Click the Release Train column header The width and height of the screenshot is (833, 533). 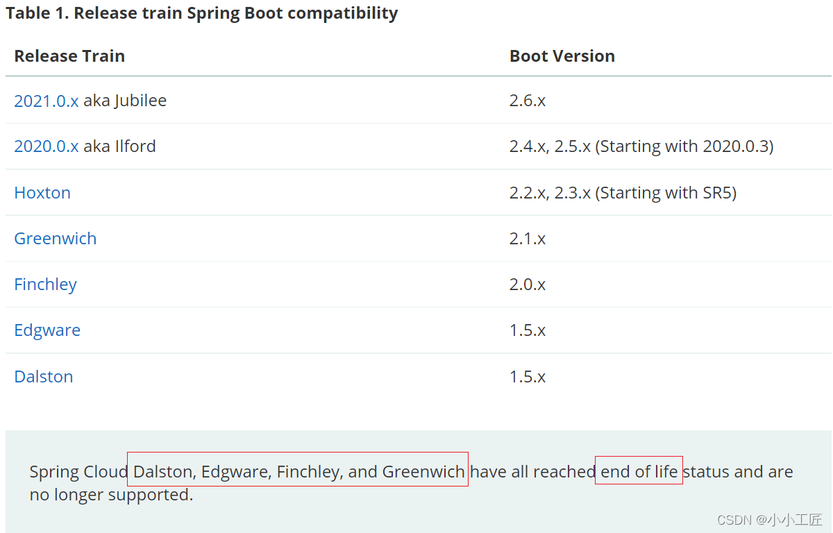[69, 56]
